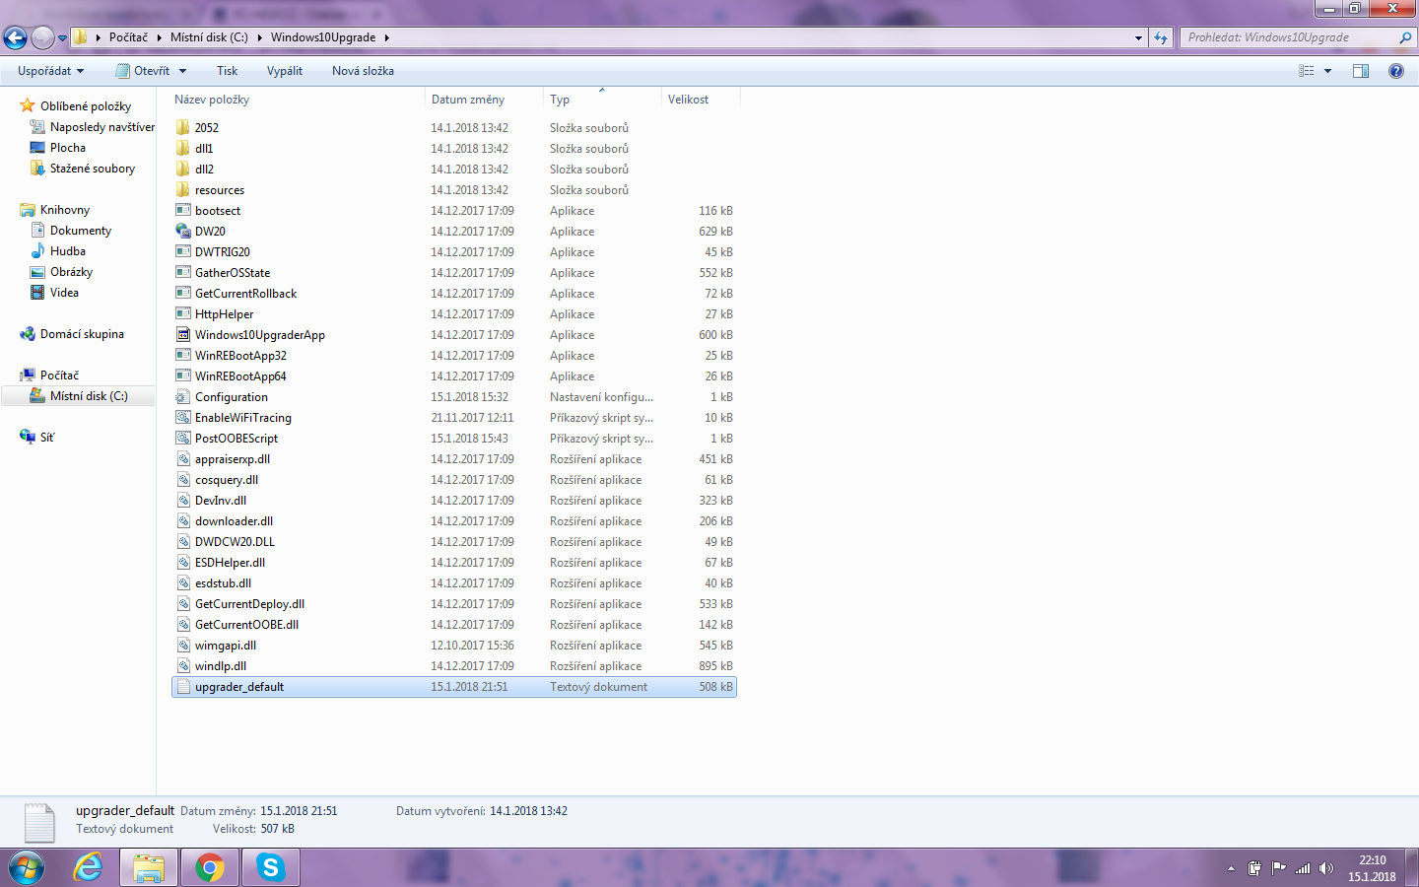Click the change view icon
Screen dimensions: 1419x887
coord(1307,71)
